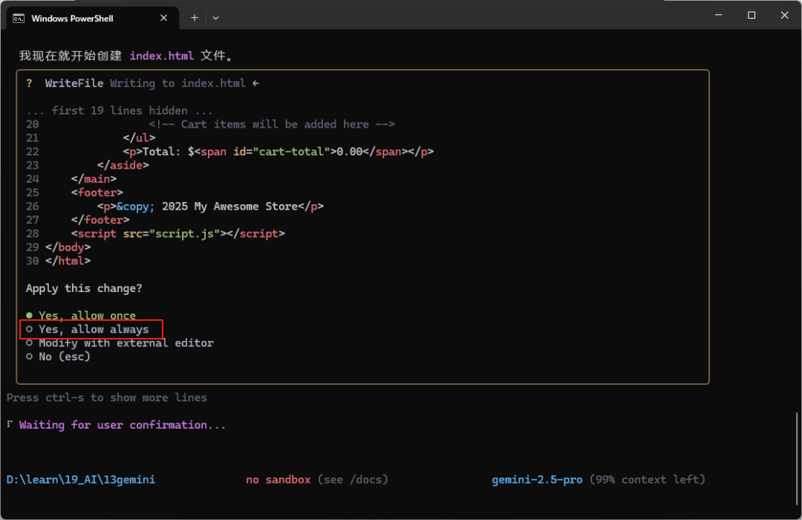This screenshot has width=802, height=520.
Task: Click the opening footer tag on line 25
Action: tap(97, 192)
